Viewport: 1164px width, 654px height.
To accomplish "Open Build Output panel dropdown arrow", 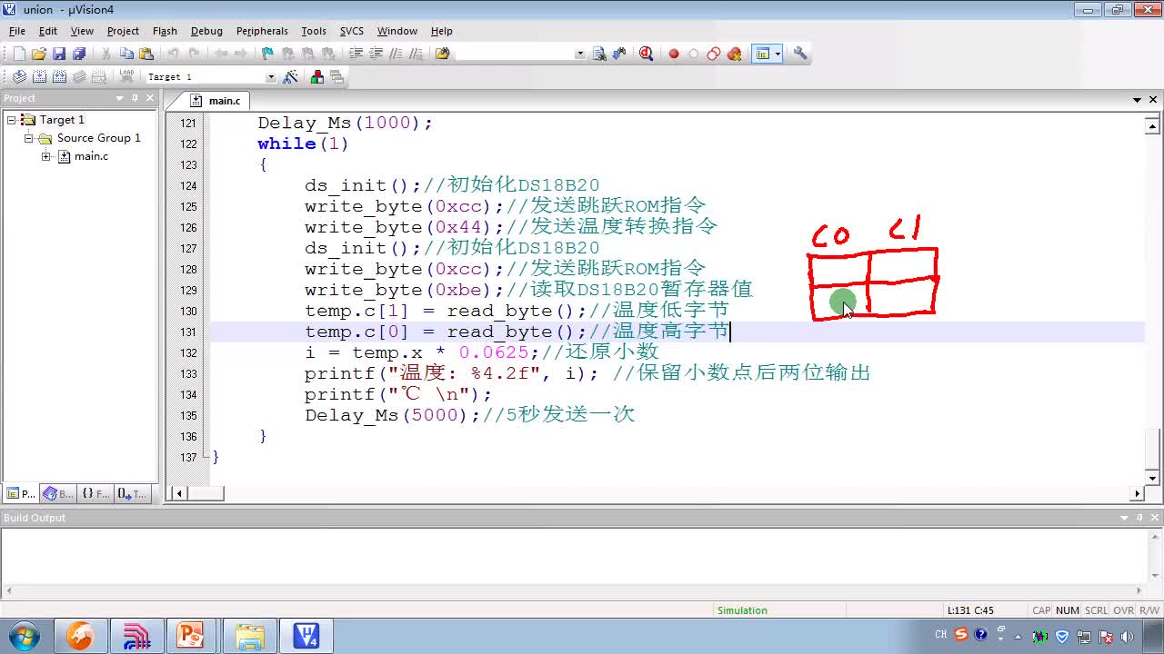I will 1124,518.
